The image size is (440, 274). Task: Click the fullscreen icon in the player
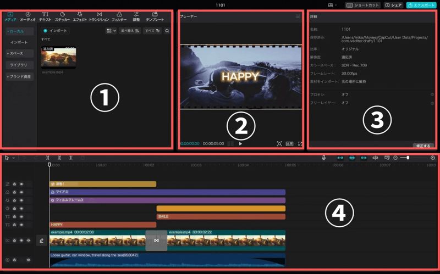300,144
